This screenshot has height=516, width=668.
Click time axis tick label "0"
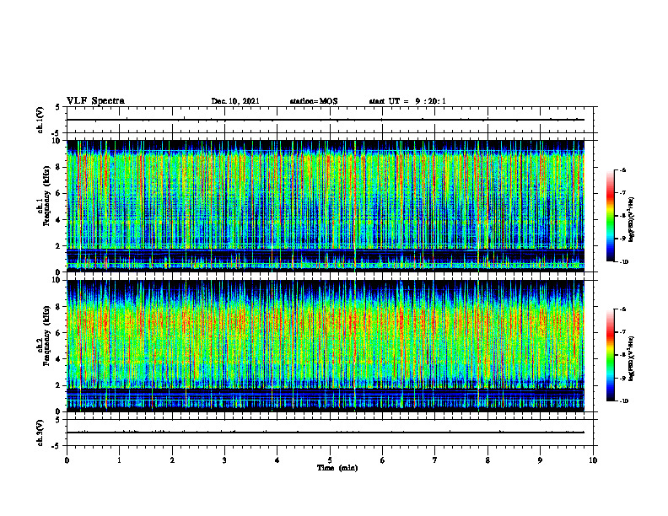tap(67, 460)
